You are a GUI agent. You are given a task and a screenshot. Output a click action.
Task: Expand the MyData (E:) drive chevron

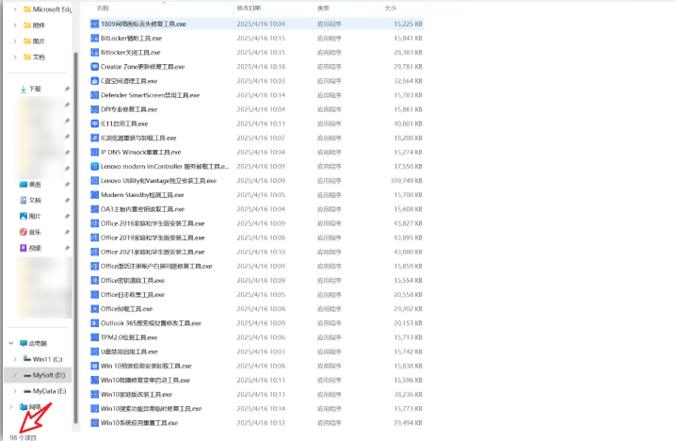(x=15, y=391)
